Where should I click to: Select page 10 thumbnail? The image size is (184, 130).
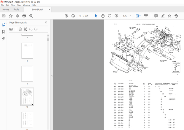tap(27, 97)
